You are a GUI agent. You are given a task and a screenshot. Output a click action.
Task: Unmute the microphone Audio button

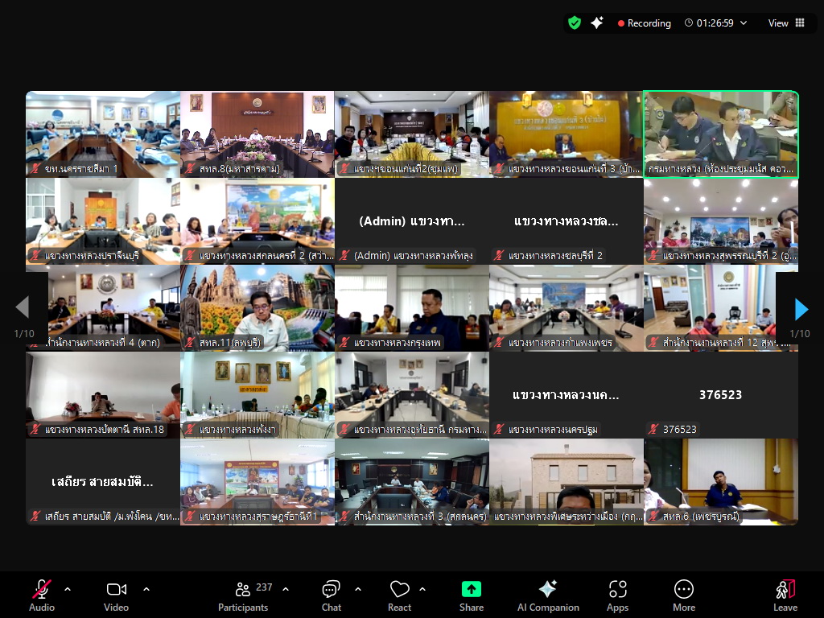[42, 595]
